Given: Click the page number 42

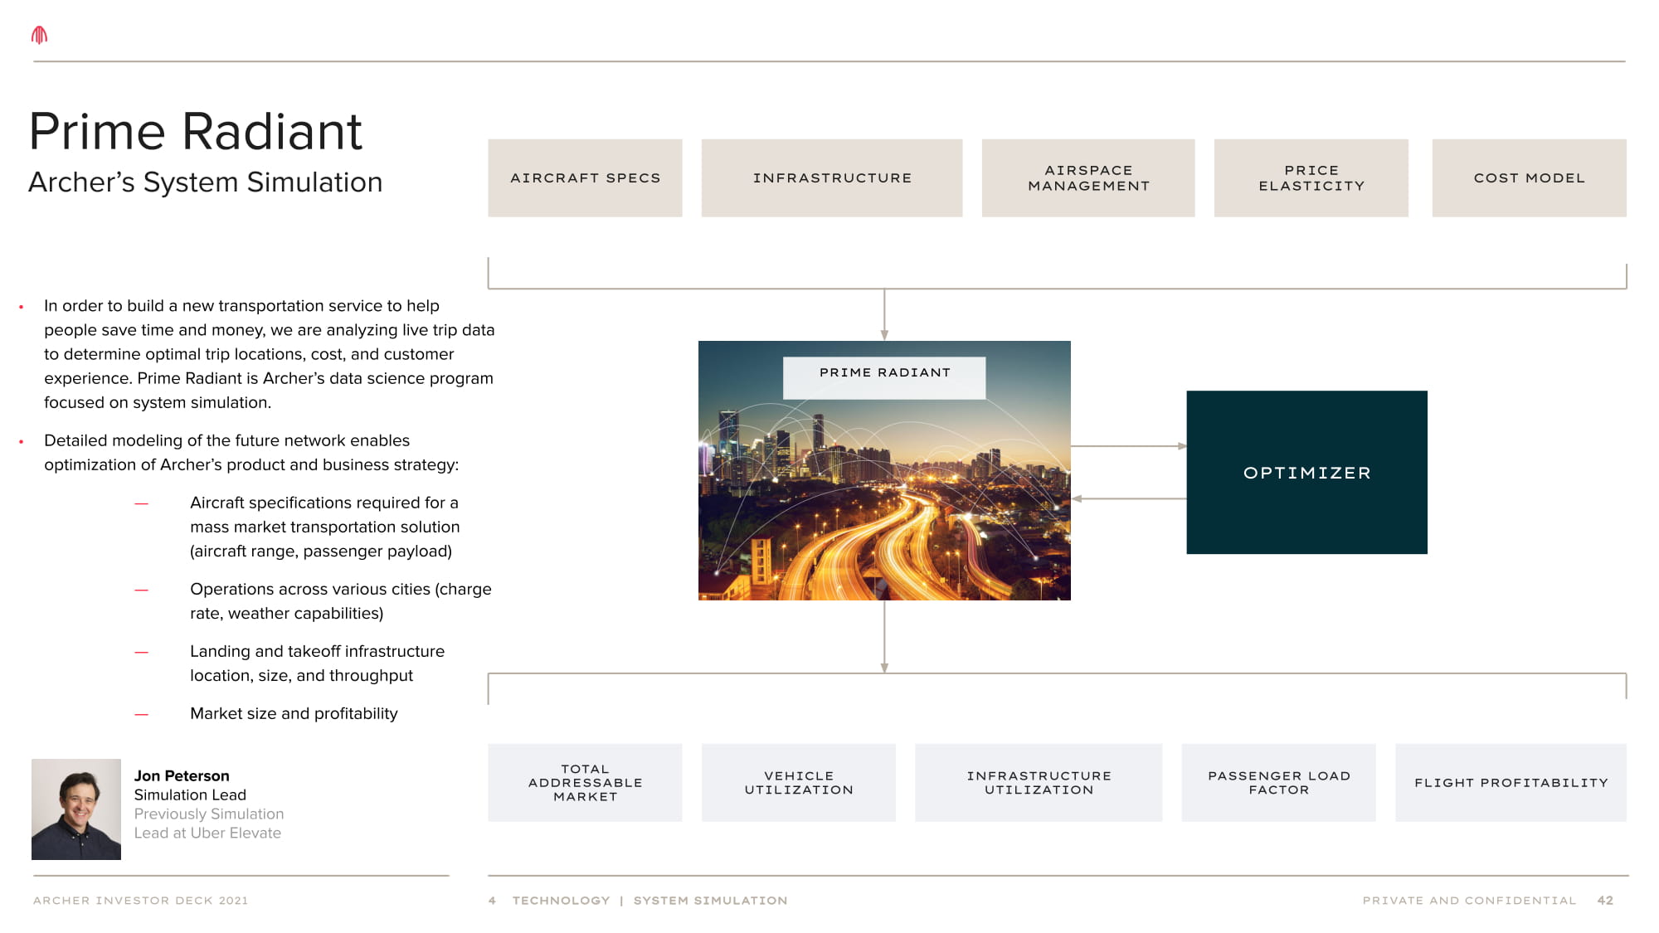Looking at the screenshot, I should pos(1605,901).
